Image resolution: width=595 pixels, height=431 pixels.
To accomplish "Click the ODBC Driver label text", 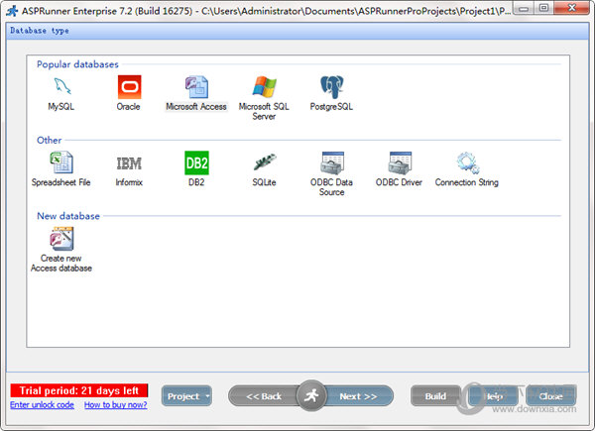I will 399,182.
